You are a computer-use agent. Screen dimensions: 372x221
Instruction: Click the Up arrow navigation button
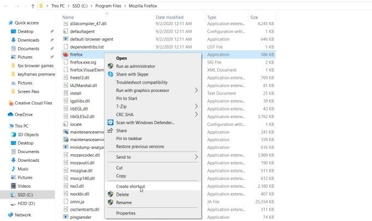[x=33, y=6]
